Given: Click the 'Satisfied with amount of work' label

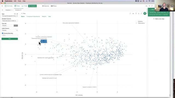Looking at the screenshot, I should point(49,78).
